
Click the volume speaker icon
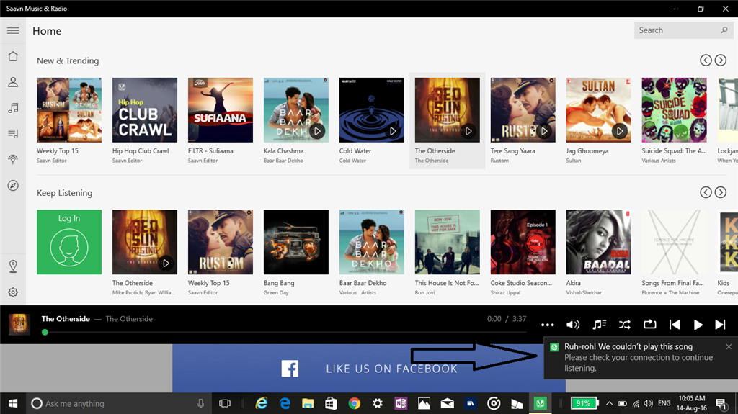(x=573, y=325)
